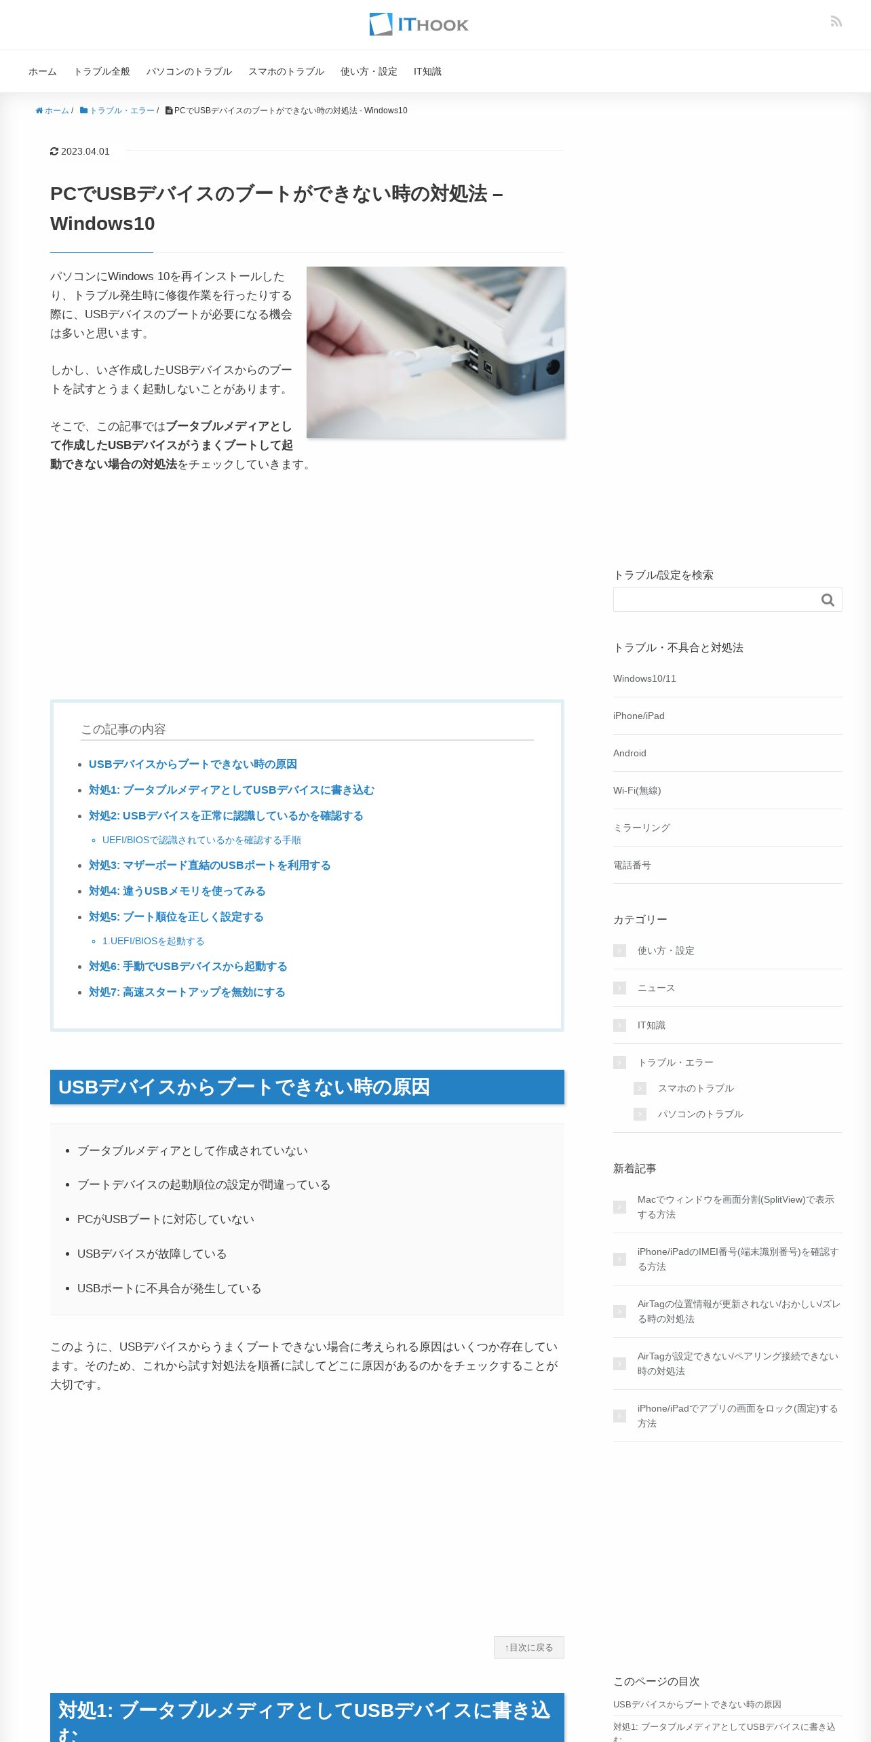Click the article title PCでUSBデバイスのブート
The image size is (871, 1742).
tap(276, 209)
